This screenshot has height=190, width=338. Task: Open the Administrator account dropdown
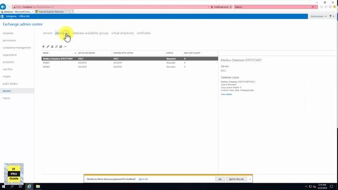[x=318, y=16]
